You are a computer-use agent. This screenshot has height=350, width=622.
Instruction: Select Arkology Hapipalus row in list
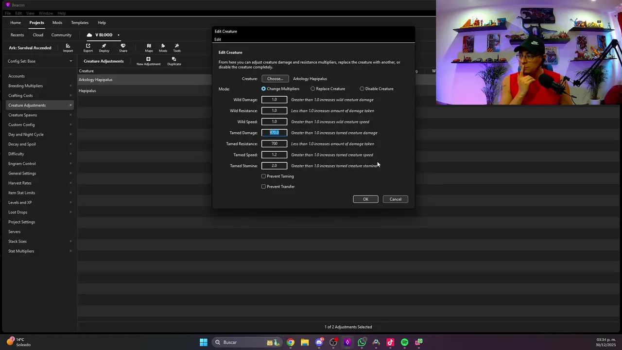coord(145,80)
